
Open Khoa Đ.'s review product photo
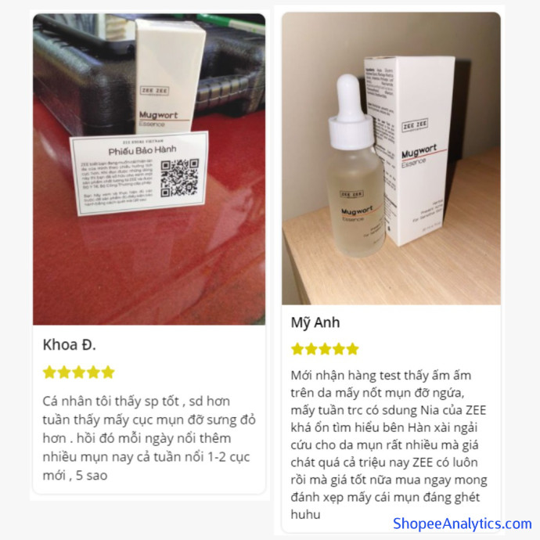pos(149,169)
